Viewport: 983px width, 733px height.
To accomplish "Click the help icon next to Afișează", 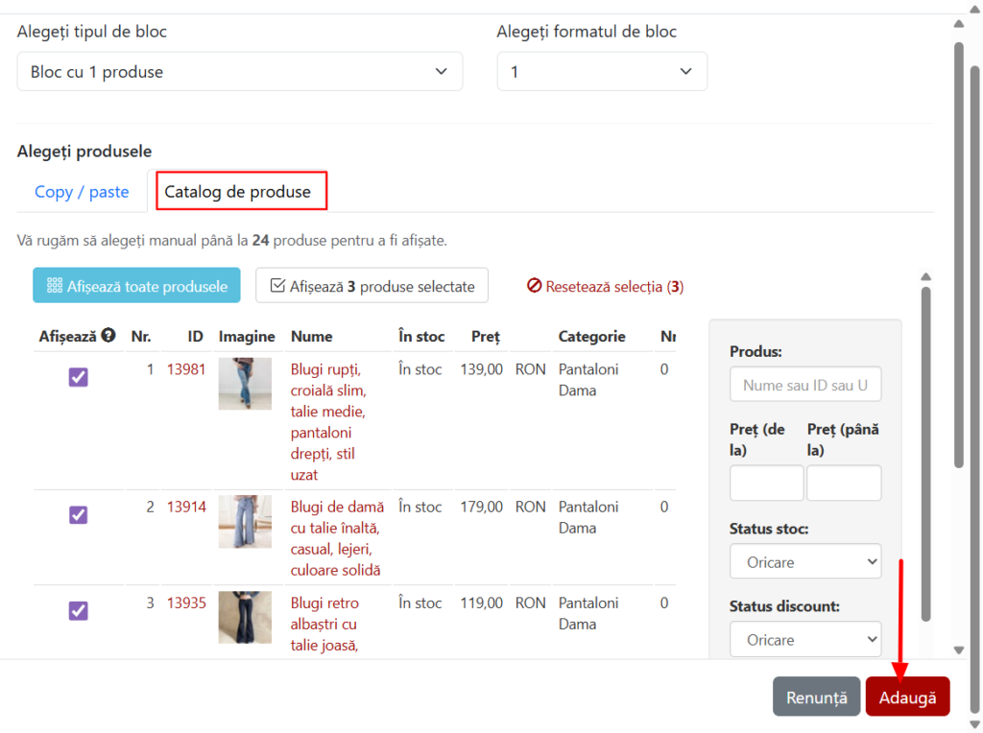I will [x=108, y=336].
